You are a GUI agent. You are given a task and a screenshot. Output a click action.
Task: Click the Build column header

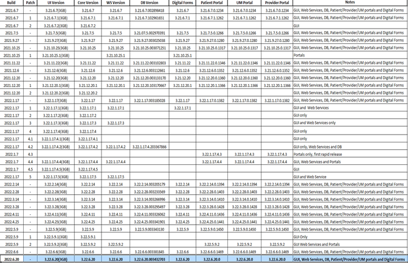pos(12,3)
